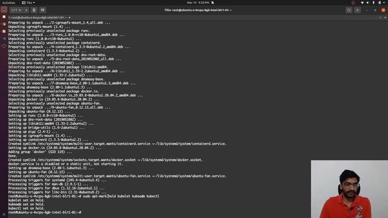Open the Tilix search icon
Screen dimensions: 388x218
(349, 10)
